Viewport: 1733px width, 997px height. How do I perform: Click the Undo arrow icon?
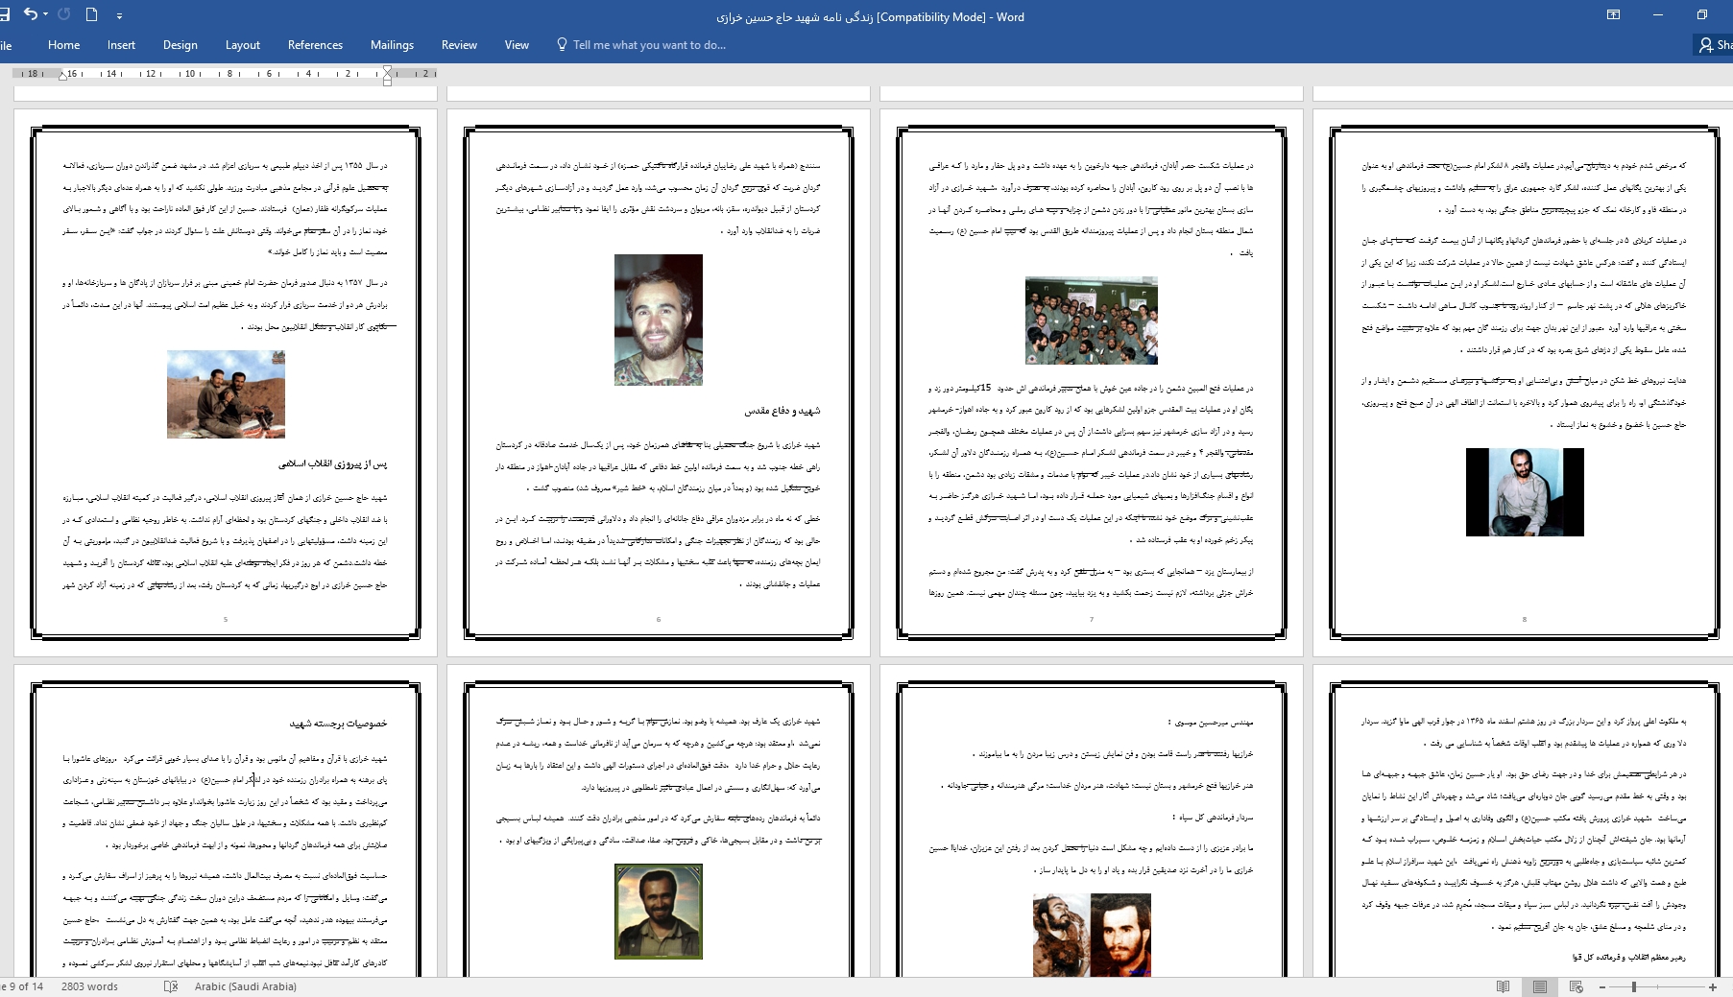pos(30,14)
